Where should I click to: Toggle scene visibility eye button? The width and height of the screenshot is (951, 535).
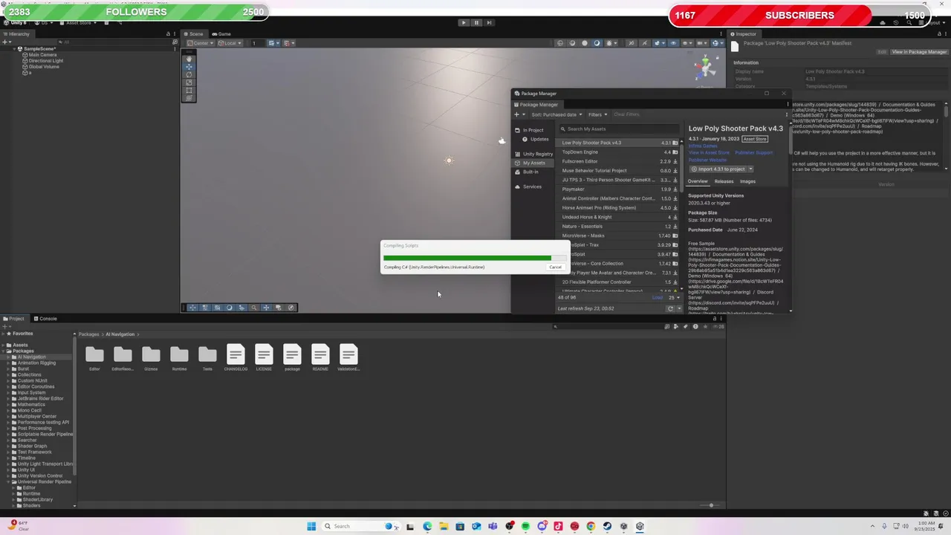click(x=673, y=43)
